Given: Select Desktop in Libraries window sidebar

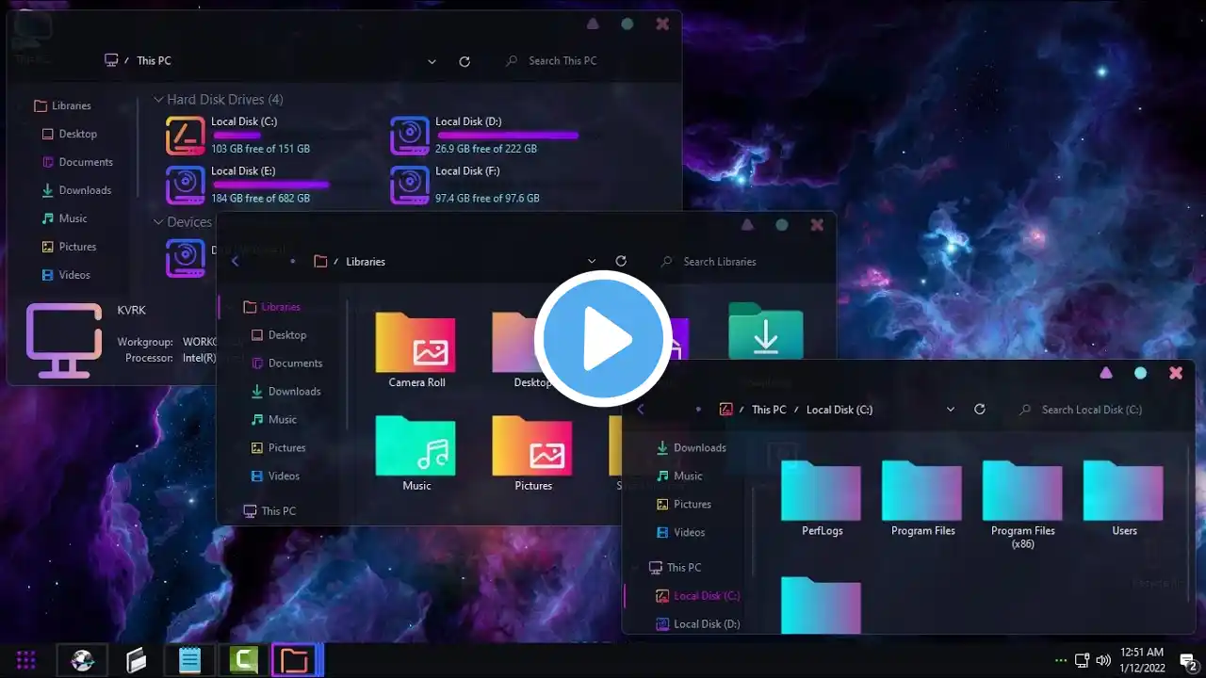Looking at the screenshot, I should (x=279, y=335).
